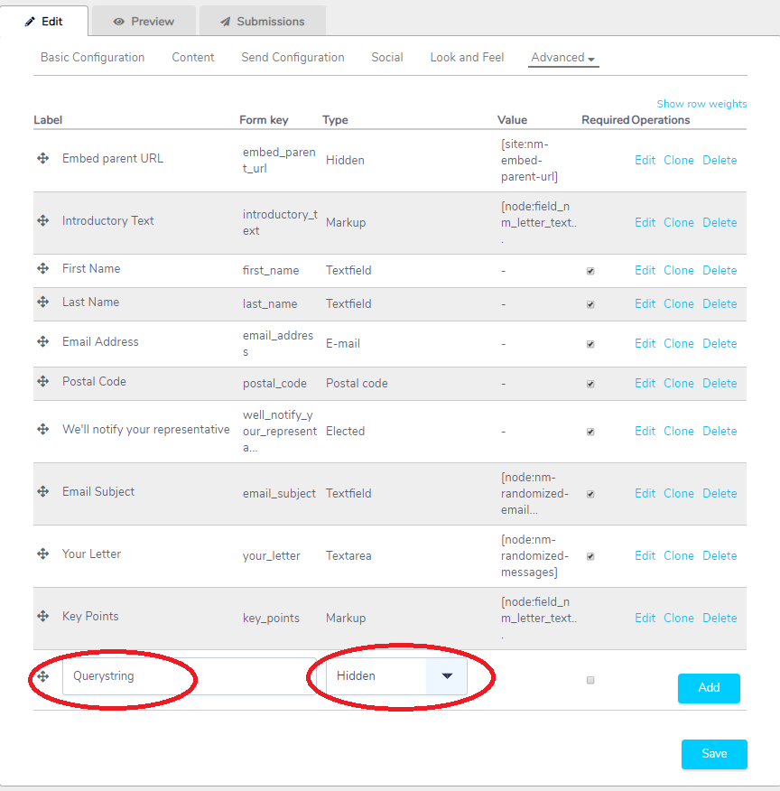Click the new component label field containing Querystring
The width and height of the screenshot is (780, 791).
click(x=189, y=676)
